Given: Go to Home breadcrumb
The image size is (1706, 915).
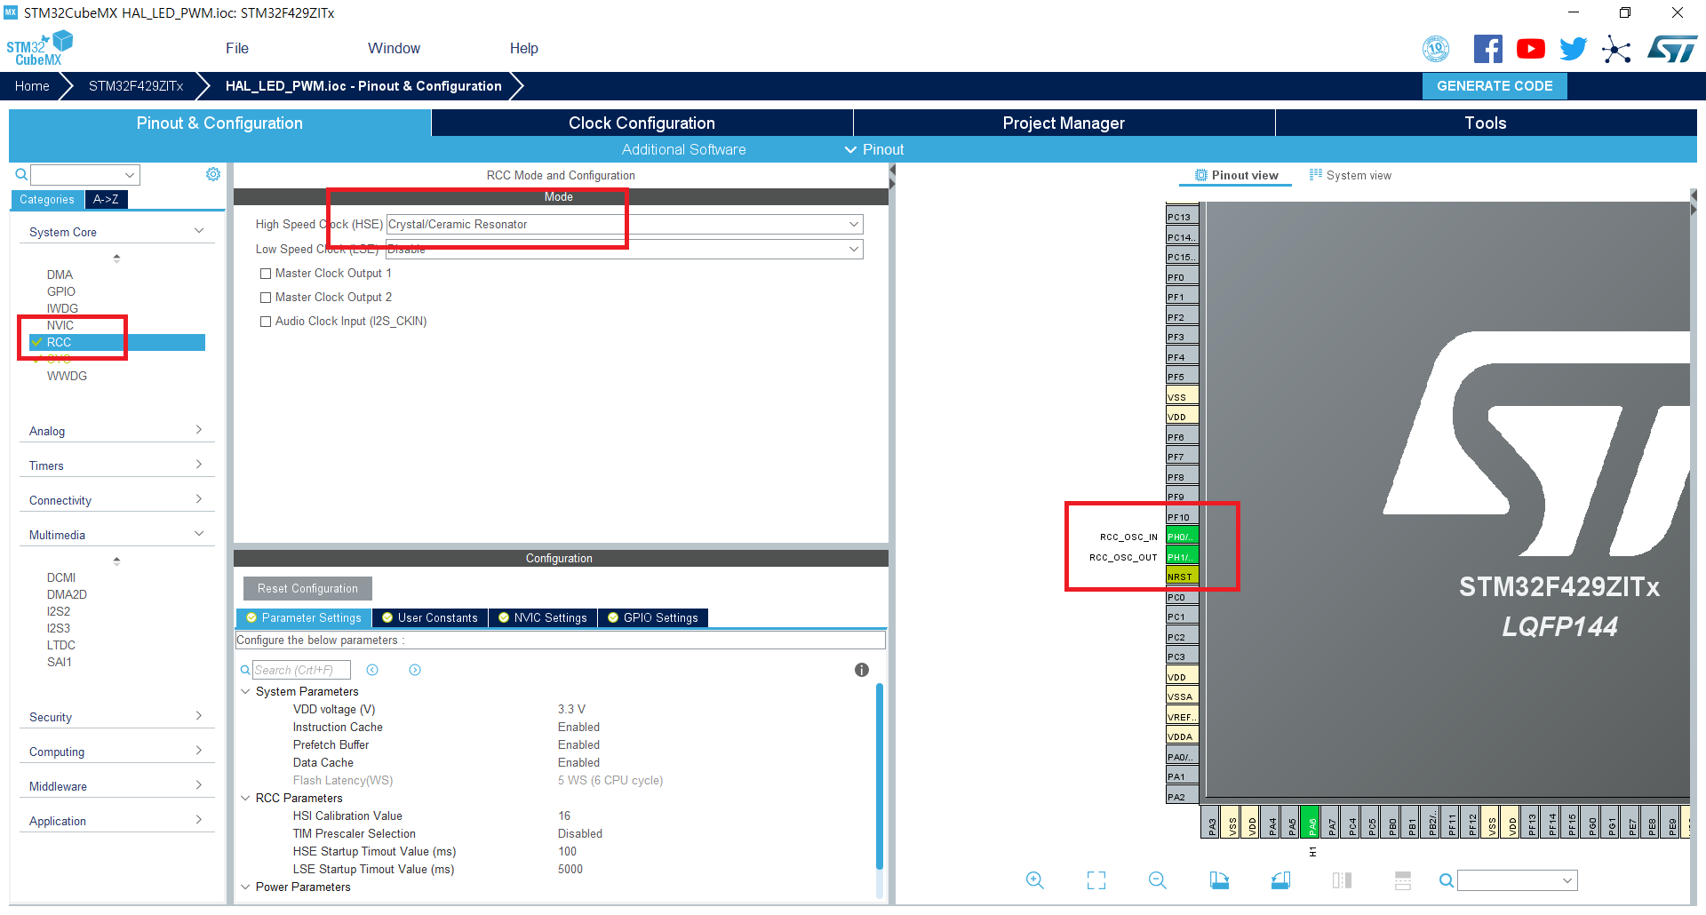Looking at the screenshot, I should click(32, 86).
